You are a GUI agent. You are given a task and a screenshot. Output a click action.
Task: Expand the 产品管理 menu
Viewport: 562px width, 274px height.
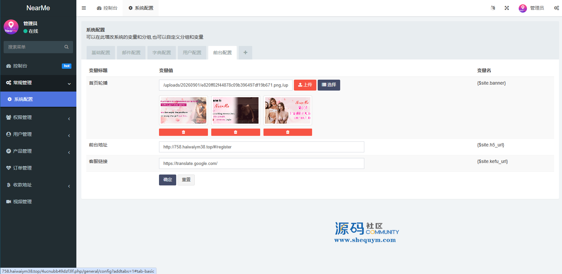(x=38, y=151)
